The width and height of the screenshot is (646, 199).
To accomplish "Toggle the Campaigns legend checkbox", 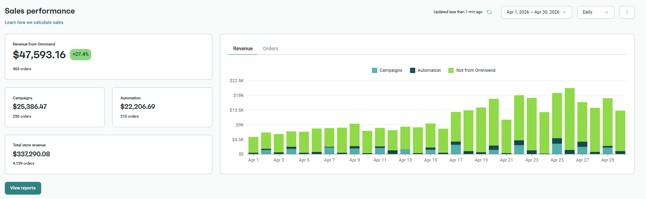I will coord(374,71).
